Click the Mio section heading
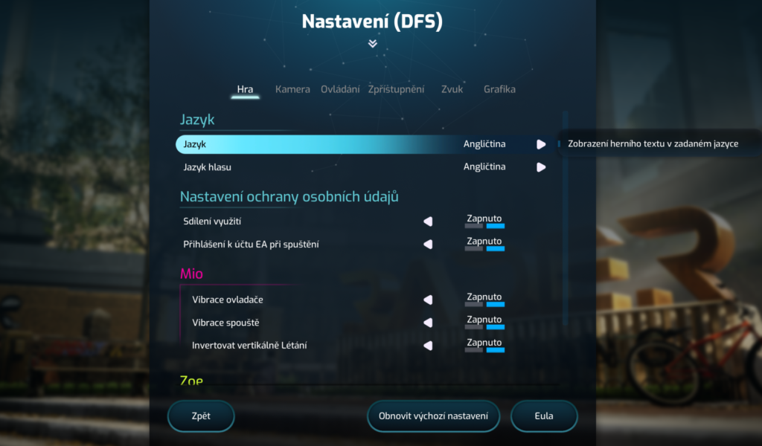Viewport: 762px width, 446px height. (x=191, y=274)
